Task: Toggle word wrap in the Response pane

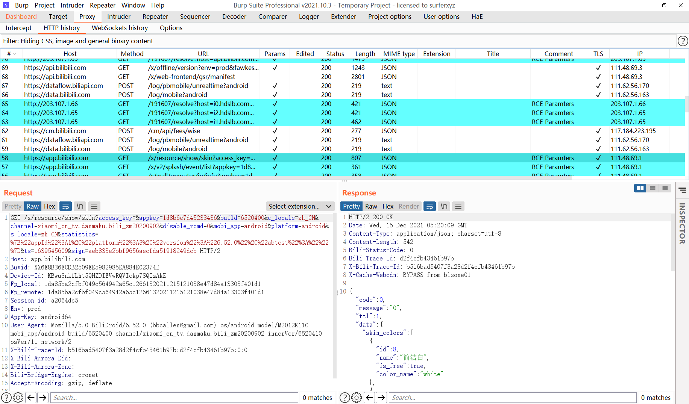Action: [429, 206]
